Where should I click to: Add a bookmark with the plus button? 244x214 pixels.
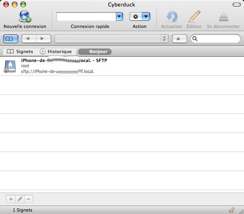(x=11, y=199)
